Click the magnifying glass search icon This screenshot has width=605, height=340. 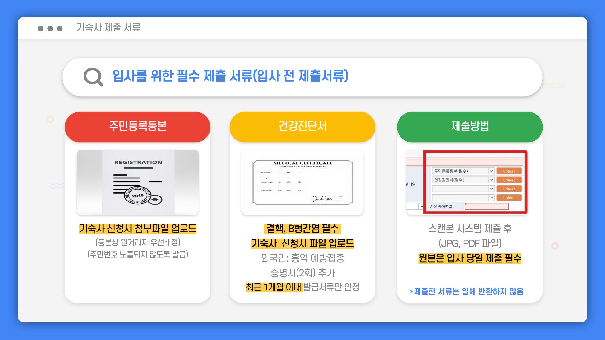click(x=93, y=77)
